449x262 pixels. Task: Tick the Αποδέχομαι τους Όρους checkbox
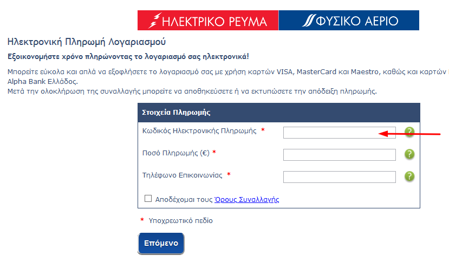click(x=148, y=199)
